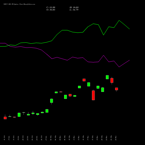Click the 25 Mar date label
This screenshot has height=145, width=145.
pyautogui.click(x=116, y=138)
